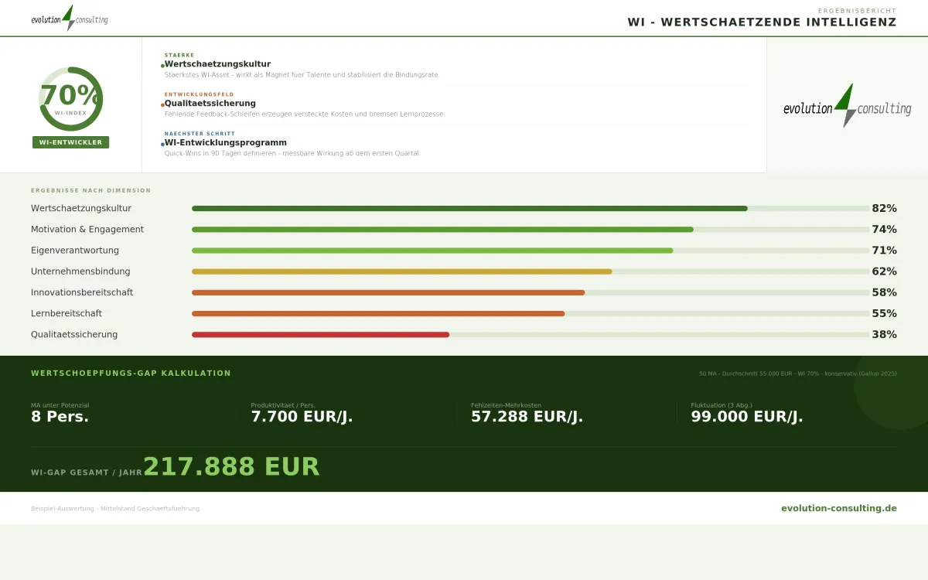This screenshot has height=580, width=928.
Task: Click the Motivation & Engagement dimension label
Action: click(87, 230)
